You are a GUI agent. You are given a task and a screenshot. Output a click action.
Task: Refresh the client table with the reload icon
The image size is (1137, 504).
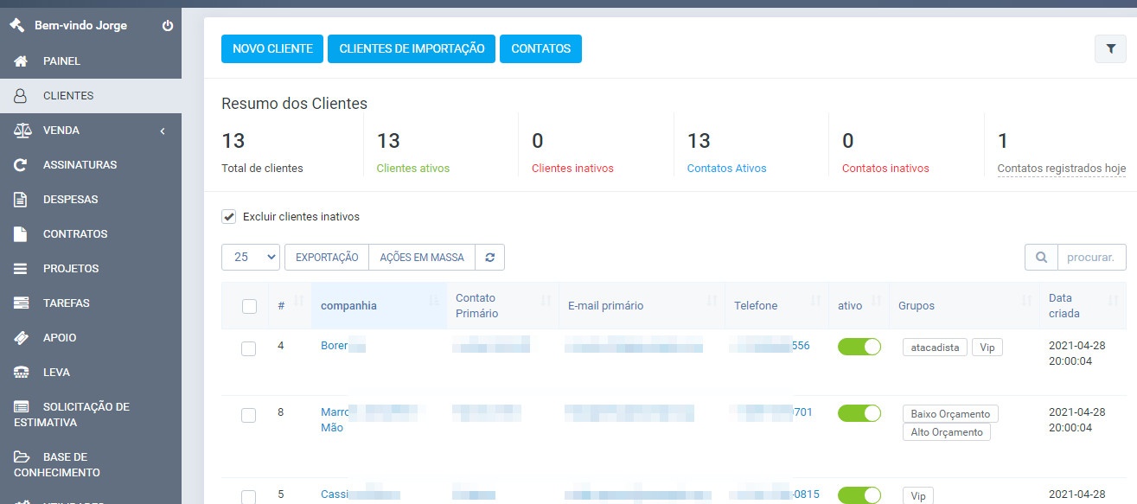pyautogui.click(x=489, y=257)
